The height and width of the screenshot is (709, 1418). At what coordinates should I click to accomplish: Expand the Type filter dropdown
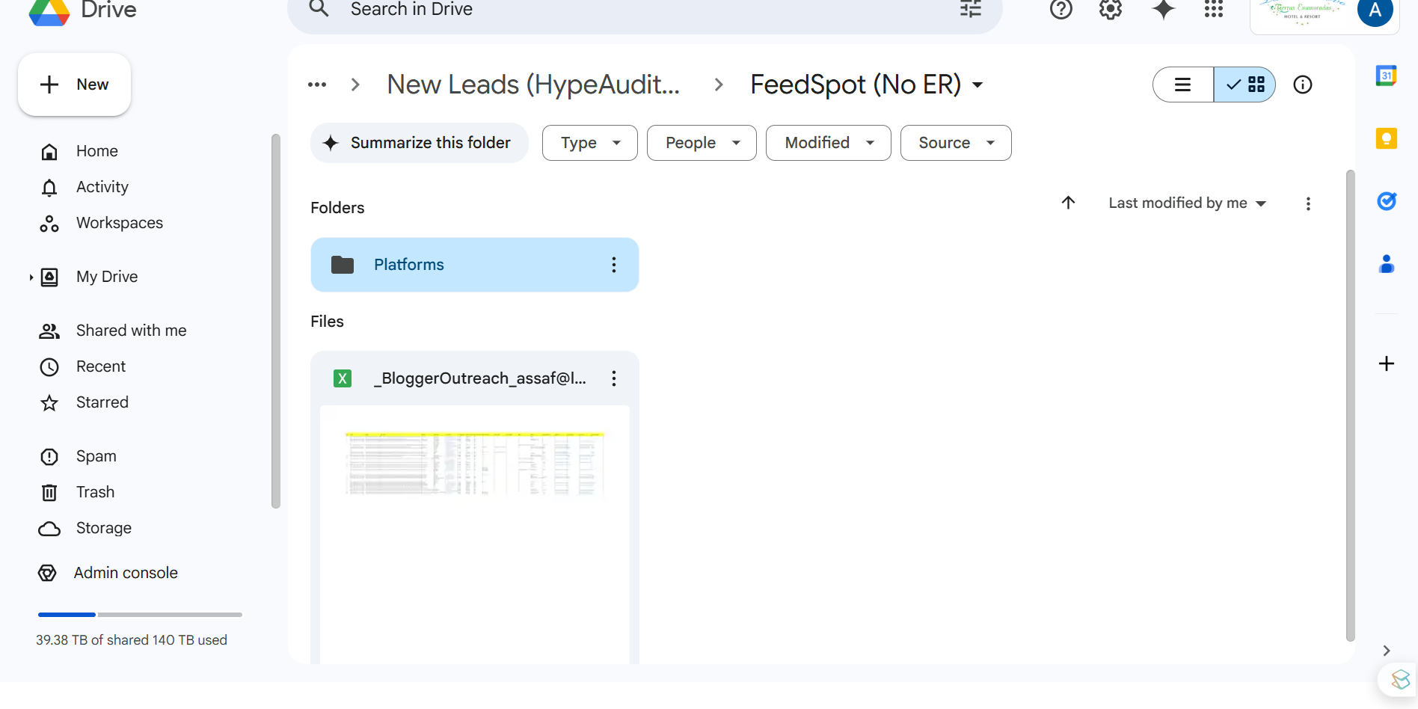pos(590,143)
